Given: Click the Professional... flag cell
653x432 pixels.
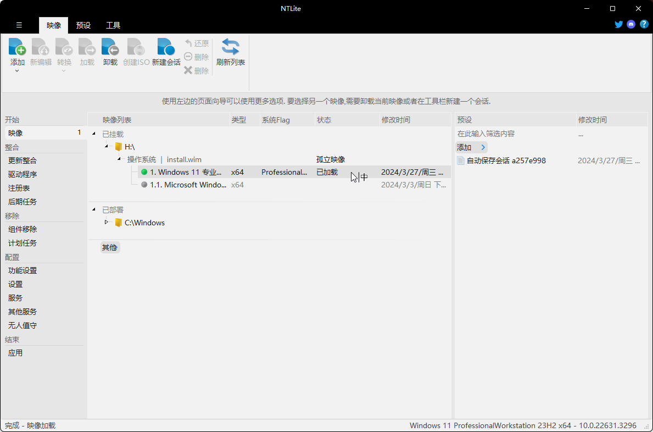Looking at the screenshot, I should (x=284, y=172).
